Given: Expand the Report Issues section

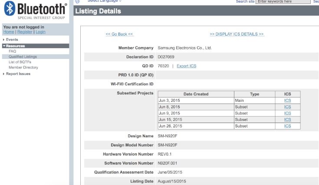Looking at the screenshot, I should [16, 74].
